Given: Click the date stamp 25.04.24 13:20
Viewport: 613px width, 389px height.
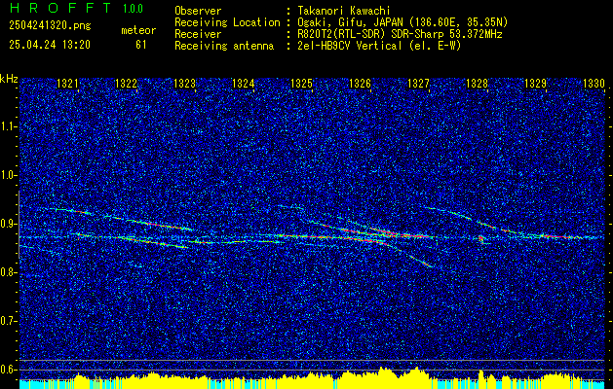Looking at the screenshot, I should pos(50,45).
